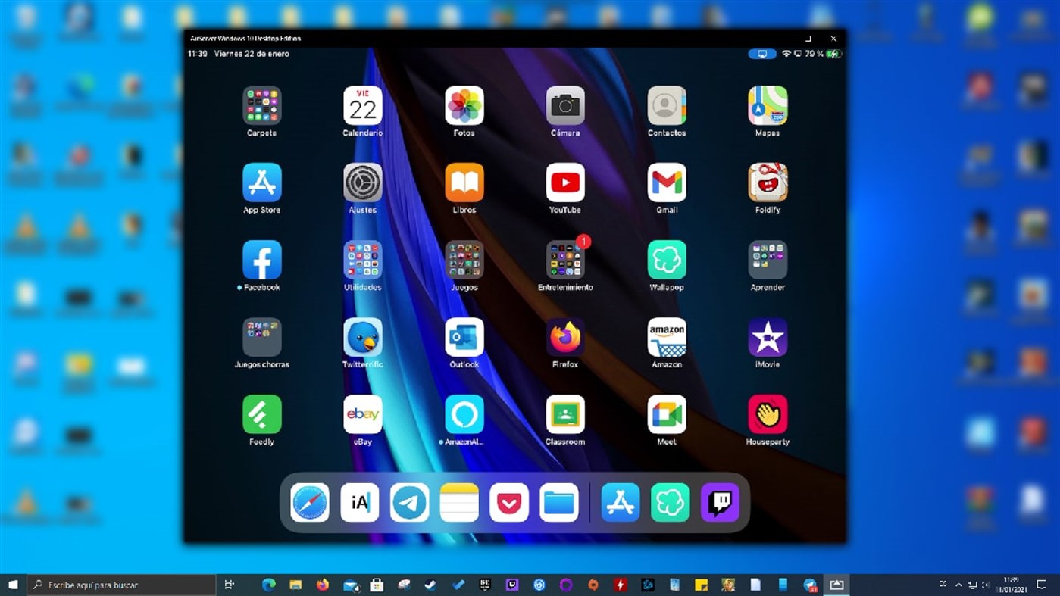Open Pocket from the dock
Viewport: 1060px width, 596px height.
click(509, 502)
